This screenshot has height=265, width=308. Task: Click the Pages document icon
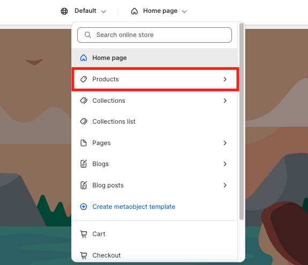(84, 143)
